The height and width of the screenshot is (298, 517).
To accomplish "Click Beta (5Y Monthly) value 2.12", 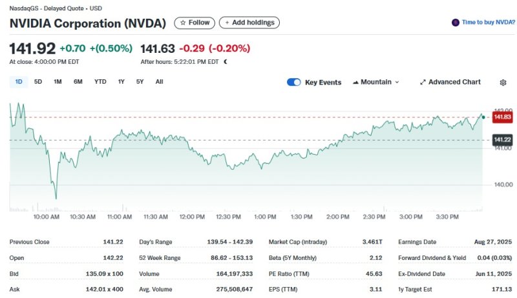I will (376, 258).
